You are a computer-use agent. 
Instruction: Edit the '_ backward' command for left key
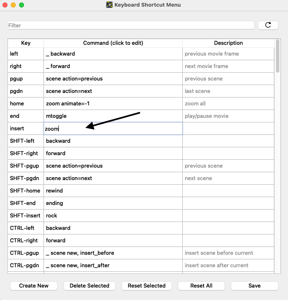113,54
